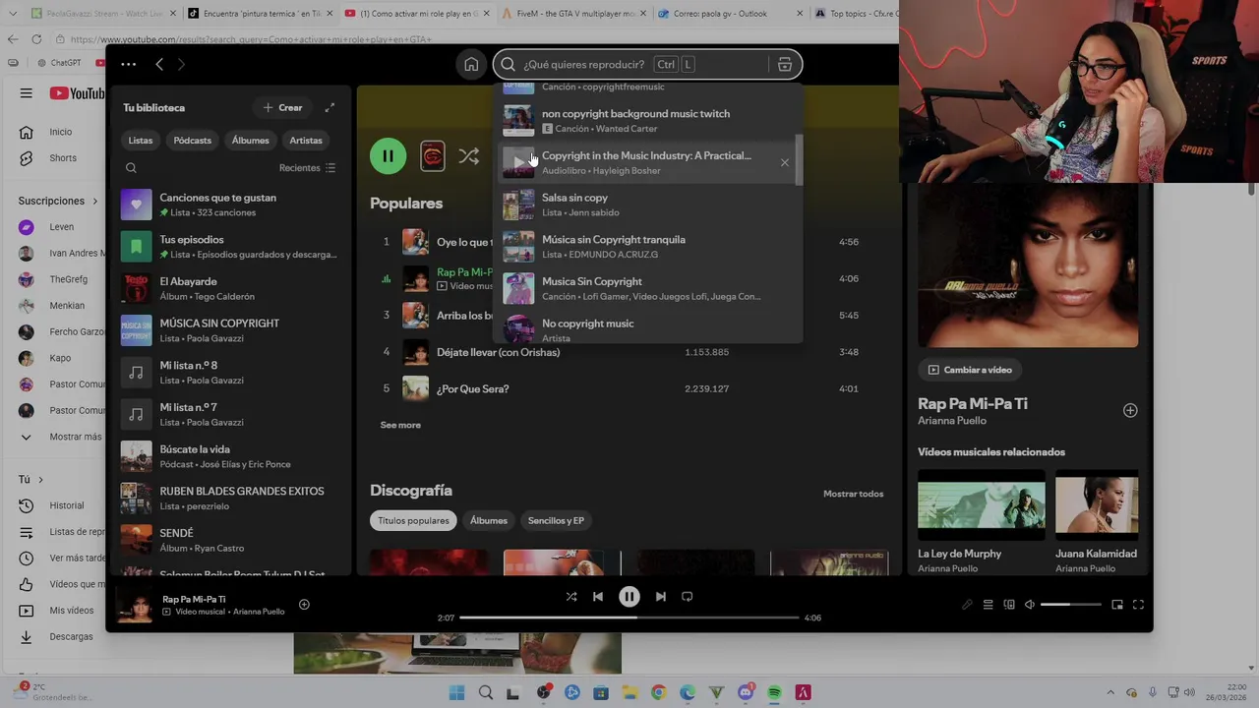1259x708 pixels.
Task: Expand Tu biblioteca to full view
Action: [x=330, y=107]
